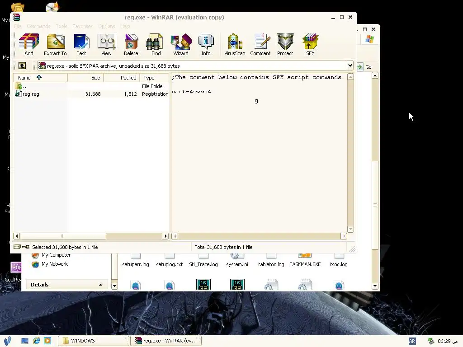Image resolution: width=463 pixels, height=347 pixels.
Task: Click the key icon in status bar
Action: tap(26, 247)
